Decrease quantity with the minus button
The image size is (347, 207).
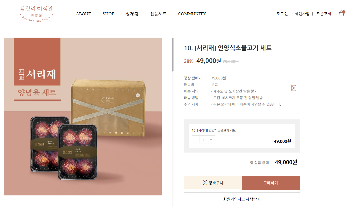click(x=196, y=140)
